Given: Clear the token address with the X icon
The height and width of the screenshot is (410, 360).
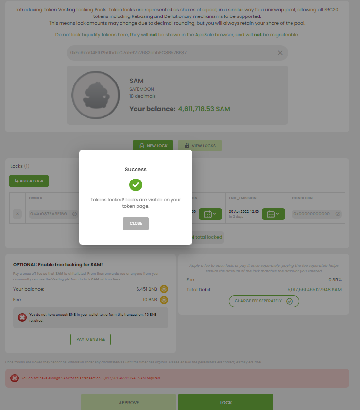Looking at the screenshot, I should pyautogui.click(x=280, y=53).
